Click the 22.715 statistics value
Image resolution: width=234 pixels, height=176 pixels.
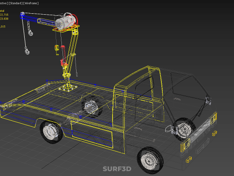click(x=4, y=15)
